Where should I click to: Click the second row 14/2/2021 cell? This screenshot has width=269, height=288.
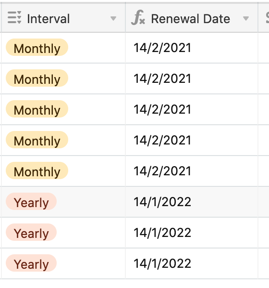(192, 79)
